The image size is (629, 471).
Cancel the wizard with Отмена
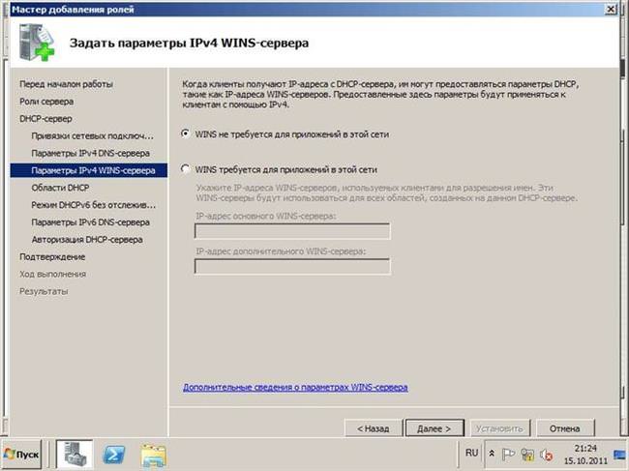coord(565,428)
